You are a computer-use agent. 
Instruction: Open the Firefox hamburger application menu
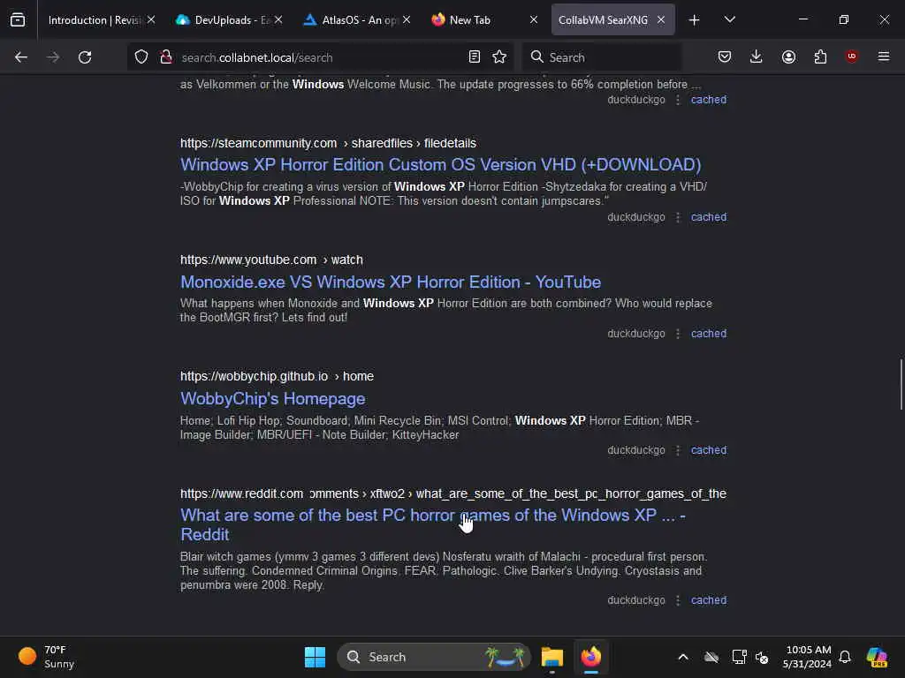pos(884,57)
